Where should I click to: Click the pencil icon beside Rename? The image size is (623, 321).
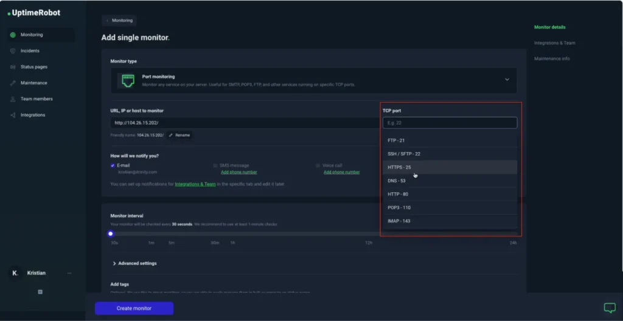pos(171,135)
